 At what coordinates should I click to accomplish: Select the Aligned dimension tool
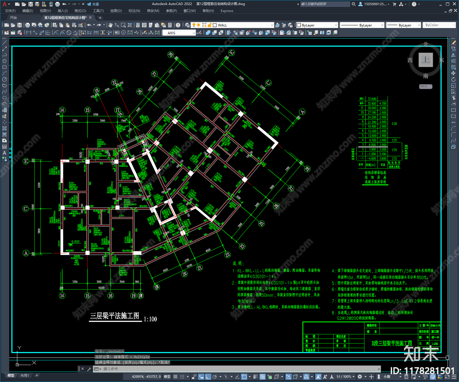[35, 33]
